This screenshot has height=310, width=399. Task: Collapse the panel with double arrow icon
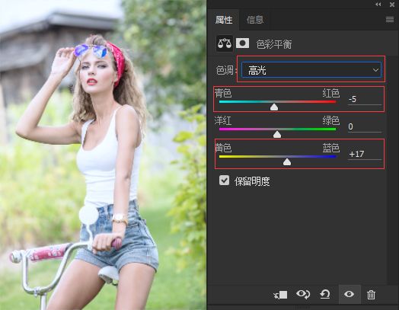tap(378, 5)
